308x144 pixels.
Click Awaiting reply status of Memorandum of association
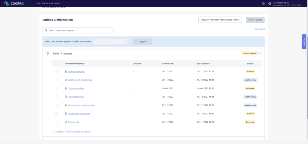250,105
